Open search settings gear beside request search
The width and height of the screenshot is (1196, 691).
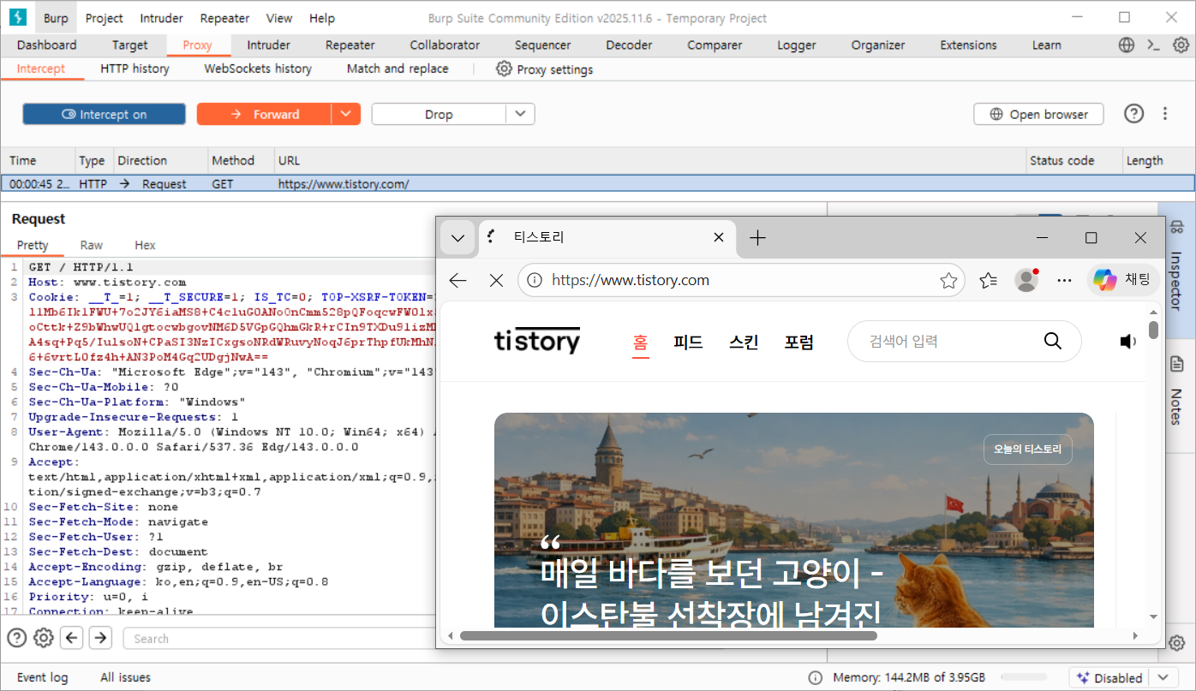point(44,638)
